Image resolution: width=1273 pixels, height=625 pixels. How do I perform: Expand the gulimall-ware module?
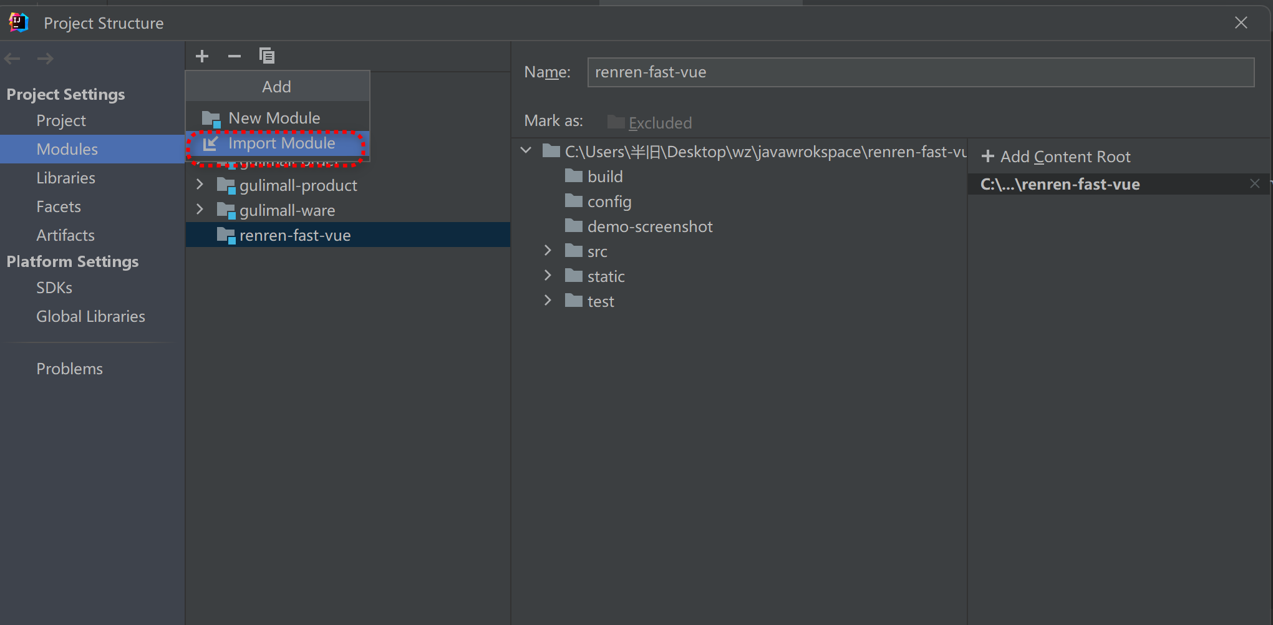pyautogui.click(x=200, y=210)
